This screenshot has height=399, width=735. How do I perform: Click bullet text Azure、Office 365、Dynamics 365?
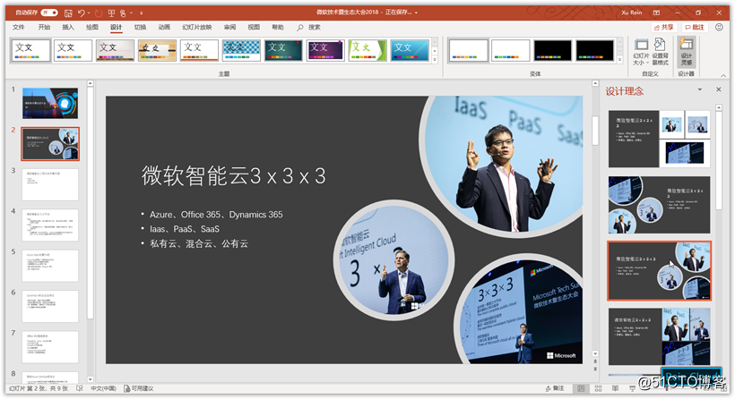click(216, 214)
